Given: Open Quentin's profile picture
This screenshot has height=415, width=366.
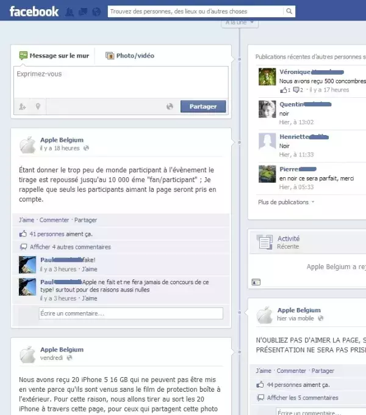Looking at the screenshot, I should 267,109.
